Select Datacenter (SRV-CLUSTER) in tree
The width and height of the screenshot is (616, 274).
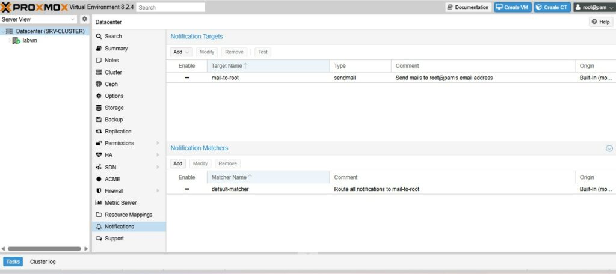tap(51, 31)
